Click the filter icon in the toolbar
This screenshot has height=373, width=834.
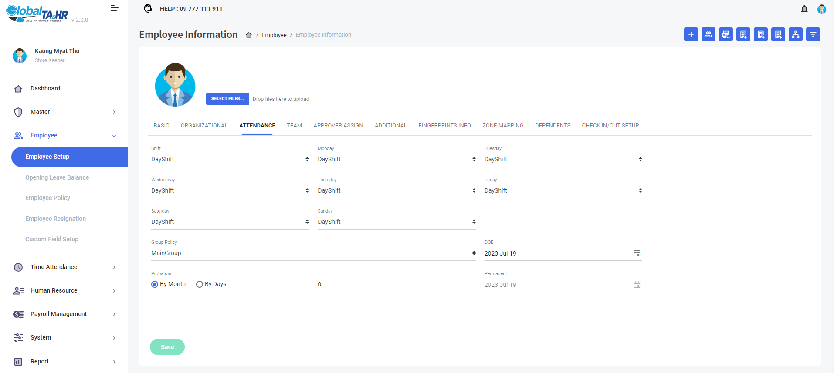[813, 34]
